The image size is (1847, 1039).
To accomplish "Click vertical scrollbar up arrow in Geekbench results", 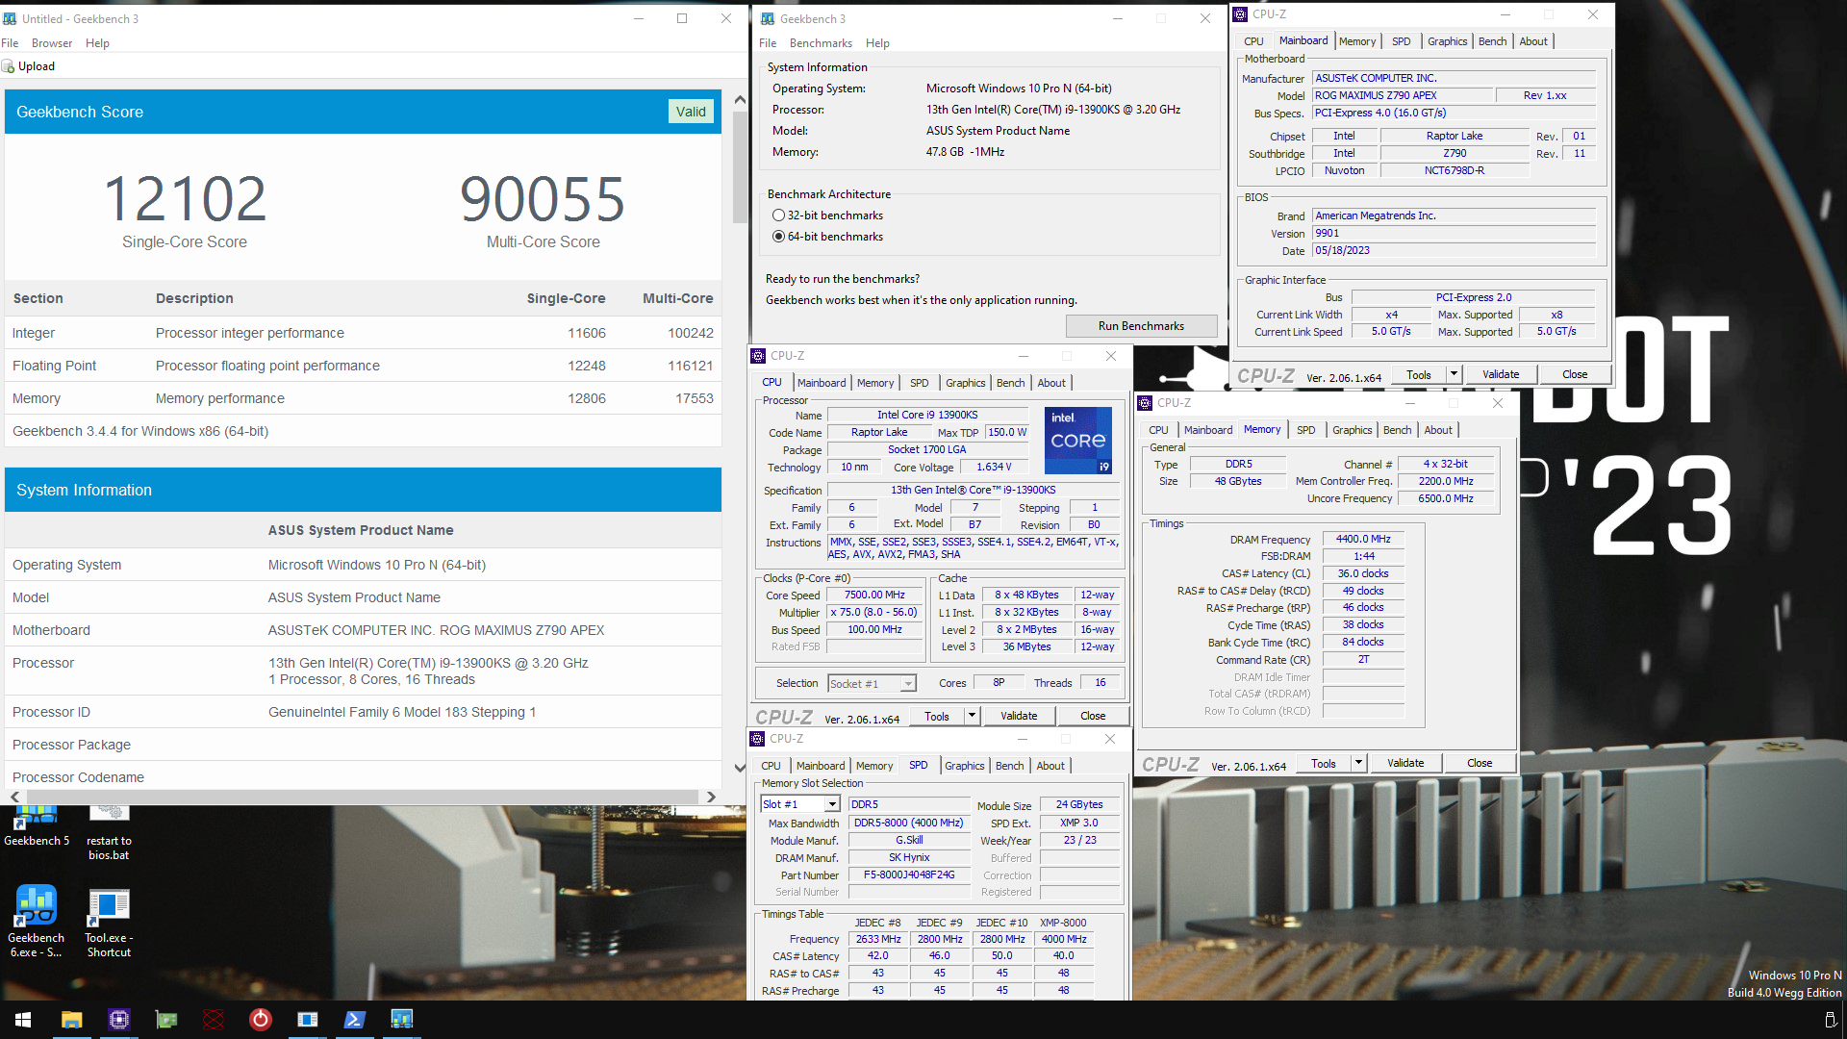I will tap(740, 99).
